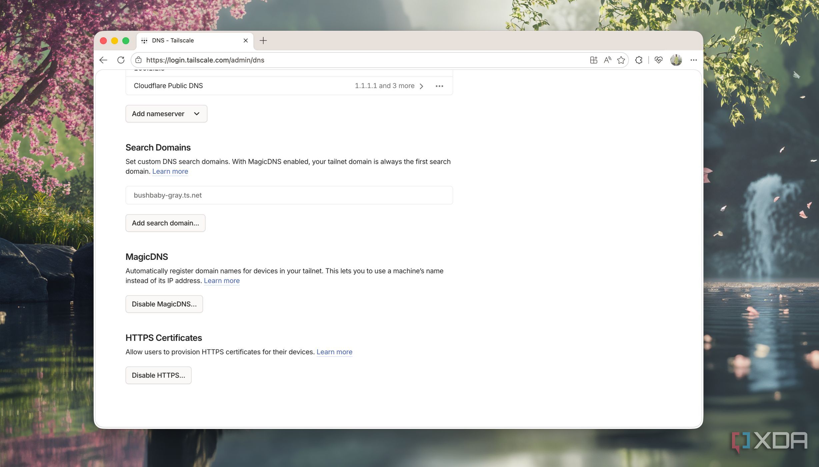Activate the Read aloud icon

pos(607,60)
